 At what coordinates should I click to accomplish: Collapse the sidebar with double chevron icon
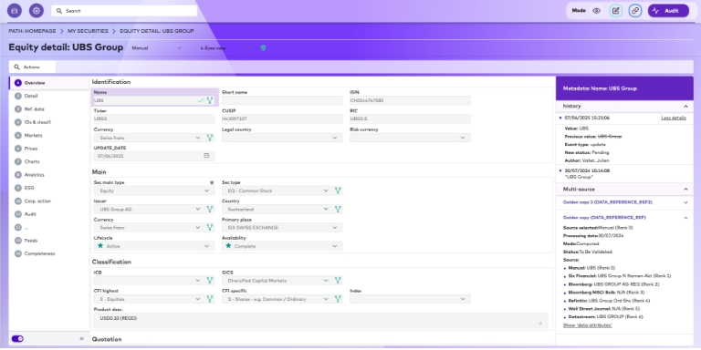[x=82, y=339]
